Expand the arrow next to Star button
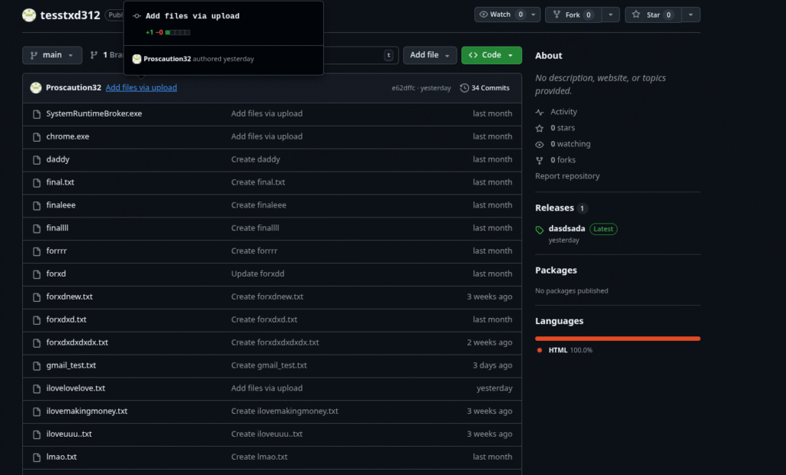786x475 pixels. point(691,15)
